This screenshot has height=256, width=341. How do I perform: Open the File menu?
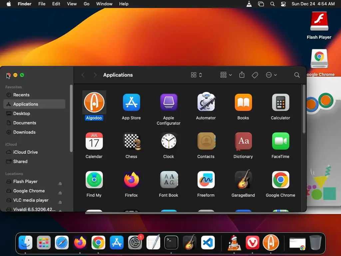(42, 4)
